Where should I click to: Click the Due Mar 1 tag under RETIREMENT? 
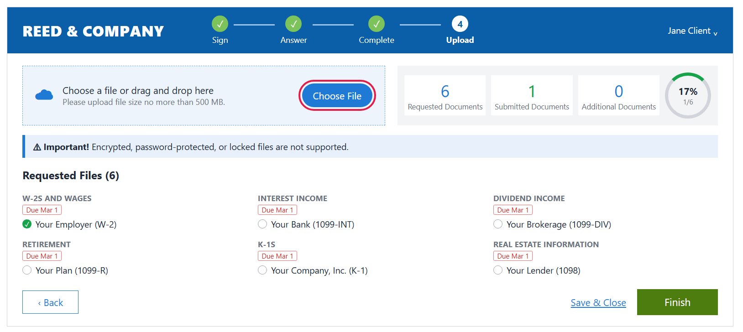pyautogui.click(x=42, y=256)
